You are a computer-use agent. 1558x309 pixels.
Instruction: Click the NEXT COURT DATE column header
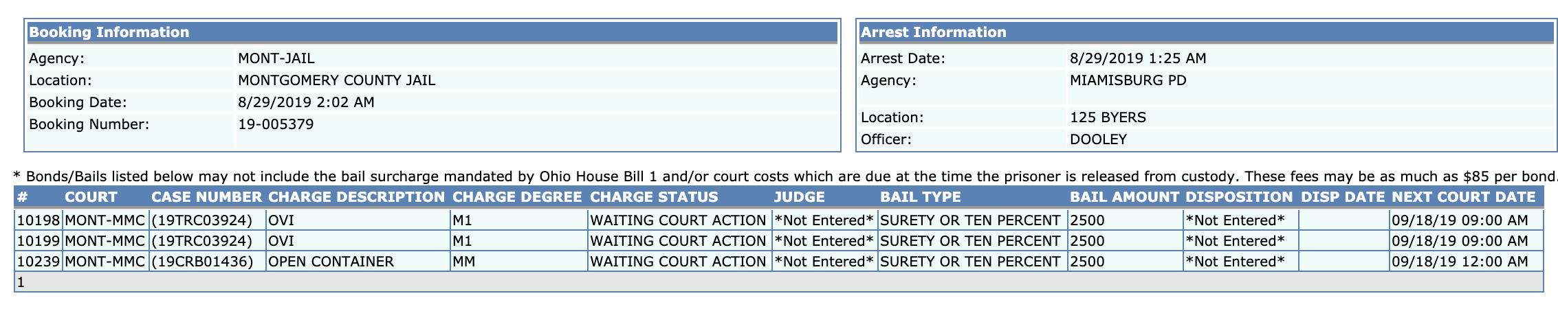tap(1463, 197)
